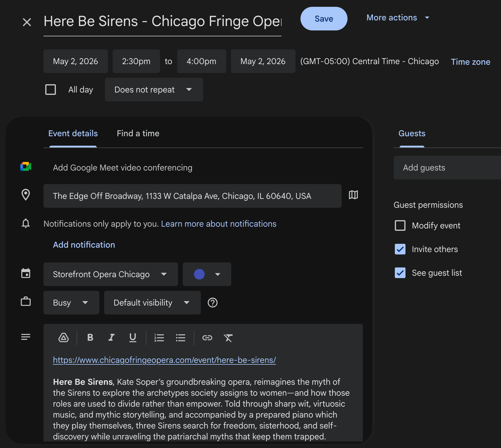This screenshot has height=448, width=501.
Task: Uncheck the See guest list permission
Action: (400, 273)
